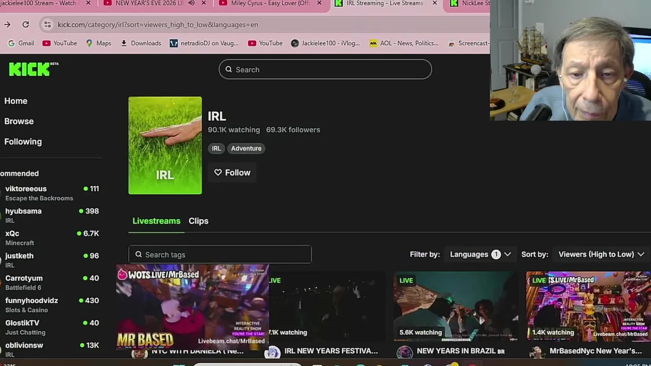Click the search magnifier icon
The height and width of the screenshot is (366, 651).
pos(229,70)
